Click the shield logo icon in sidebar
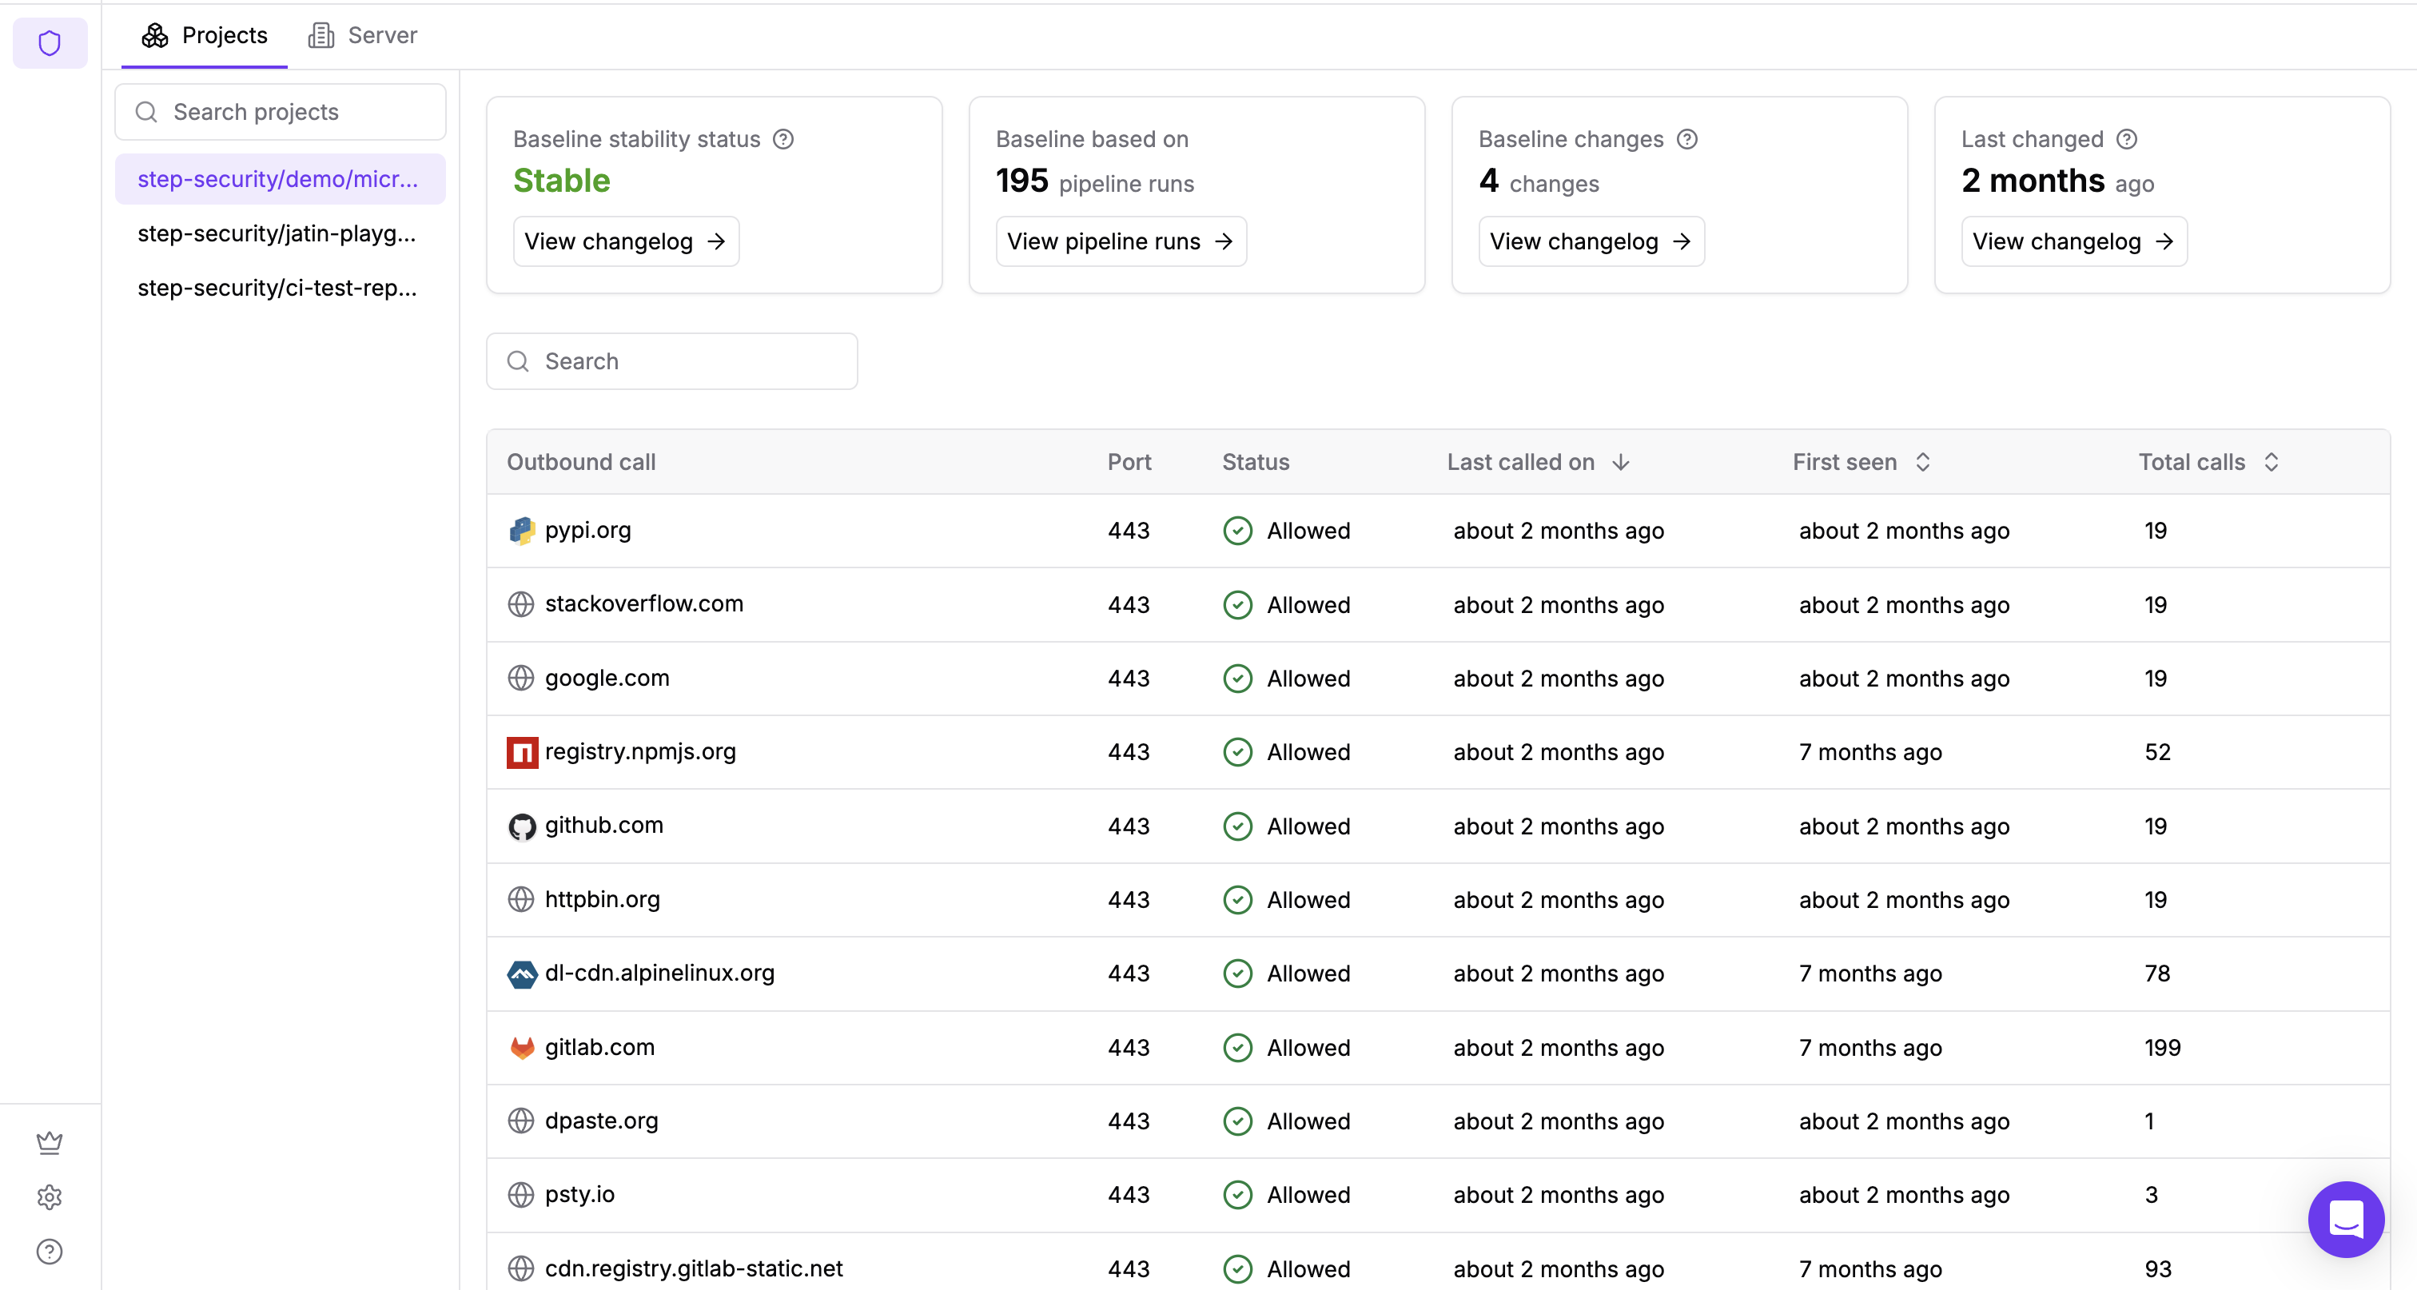 point(50,43)
